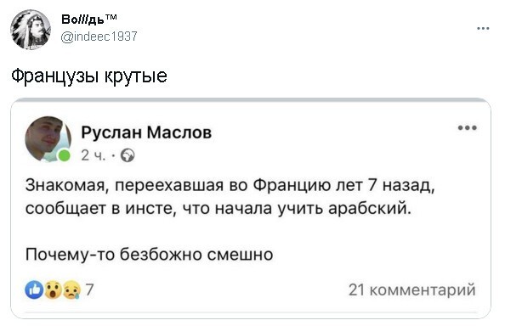Open the 21 комментарий comments link
This screenshot has width=505, height=326.
pyautogui.click(x=412, y=290)
